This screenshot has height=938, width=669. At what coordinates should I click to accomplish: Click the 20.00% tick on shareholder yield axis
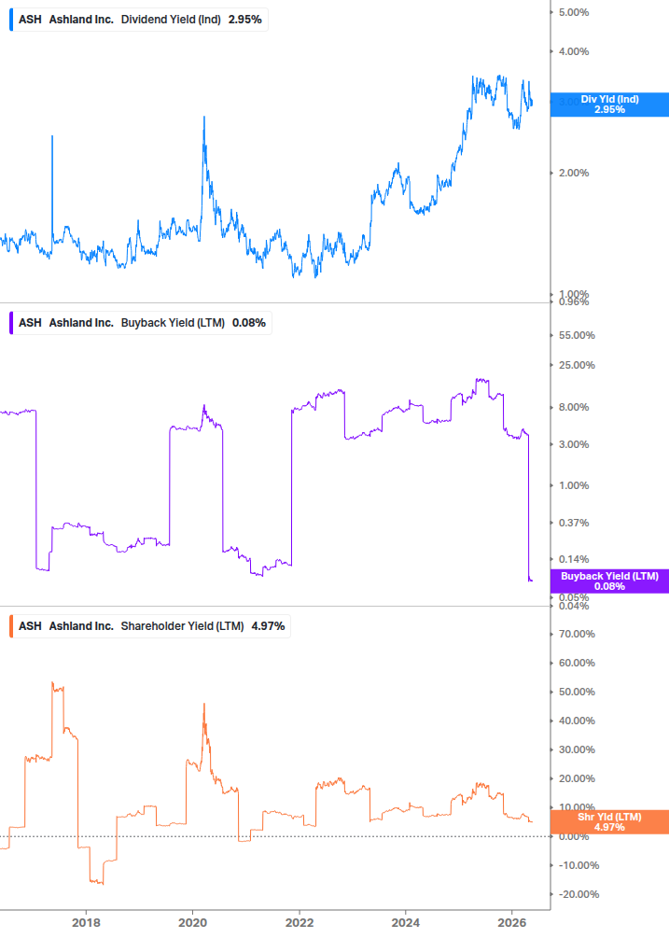click(x=577, y=779)
